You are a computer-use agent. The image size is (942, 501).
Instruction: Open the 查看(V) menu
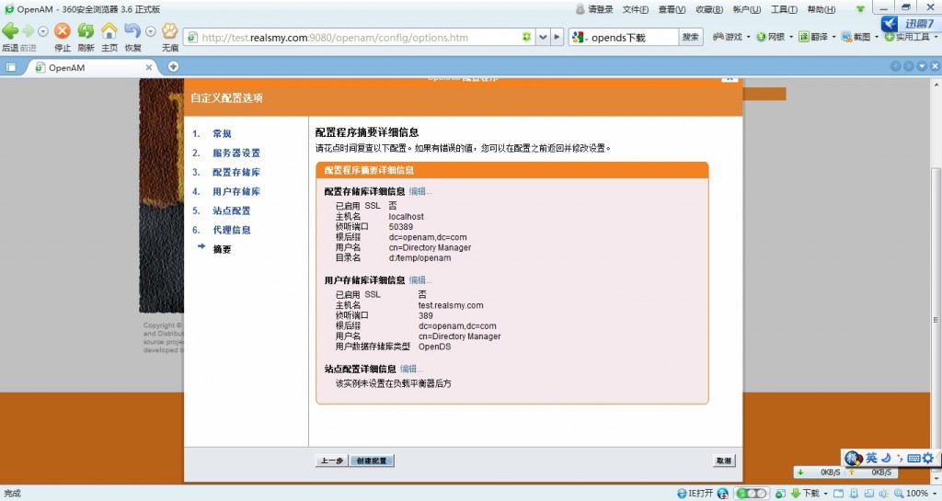(x=672, y=9)
